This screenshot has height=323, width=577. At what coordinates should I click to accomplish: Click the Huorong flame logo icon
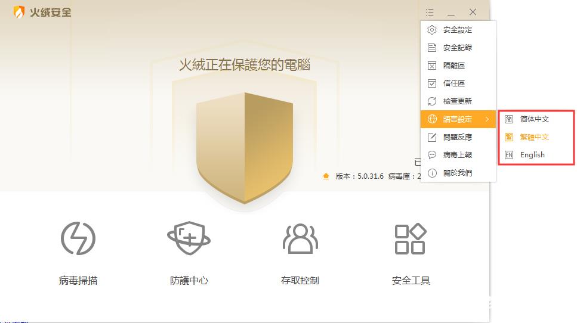[x=18, y=12]
